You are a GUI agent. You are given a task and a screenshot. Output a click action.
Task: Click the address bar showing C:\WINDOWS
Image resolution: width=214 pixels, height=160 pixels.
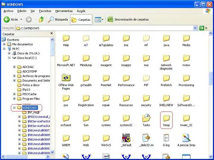click(105, 28)
